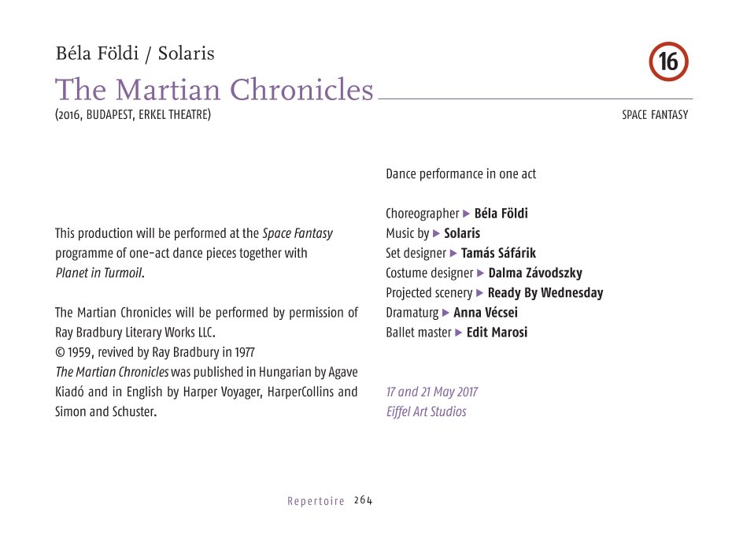Click the purple arrow after Dramaturg
The image size is (743, 535).
[x=446, y=313]
